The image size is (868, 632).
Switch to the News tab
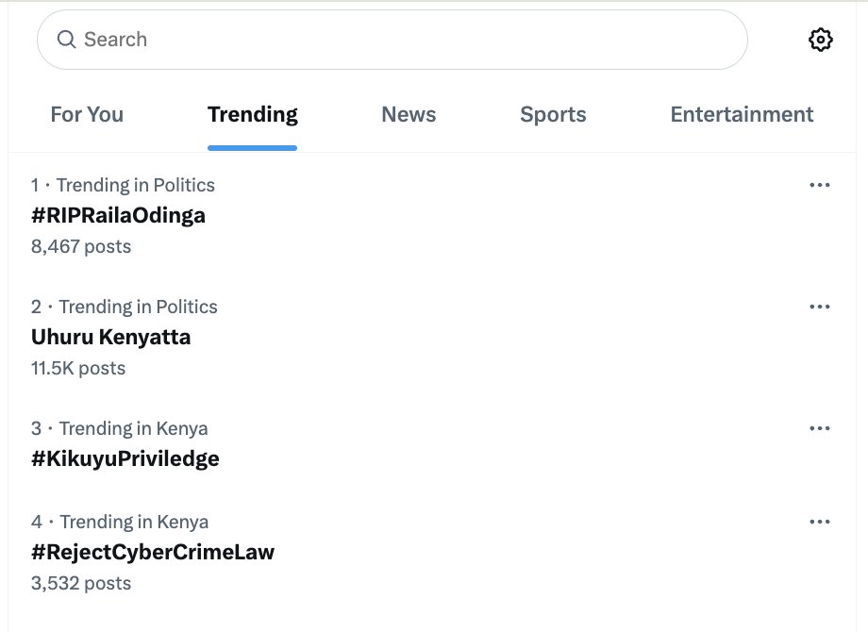click(x=409, y=114)
